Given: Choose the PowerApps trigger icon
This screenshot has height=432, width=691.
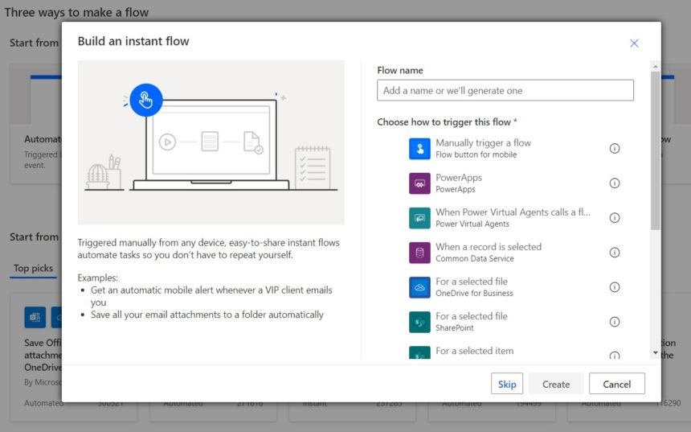Looking at the screenshot, I should coord(419,183).
